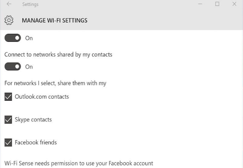Go back using the arrow icon
The width and height of the screenshot is (243, 168).
coord(9,5)
